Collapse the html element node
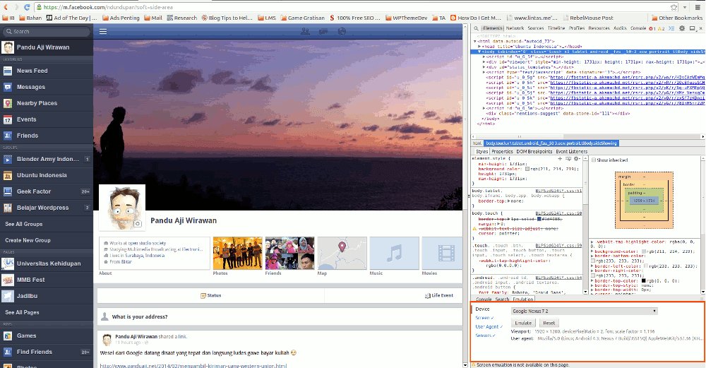The width and height of the screenshot is (706, 368). pyautogui.click(x=475, y=41)
